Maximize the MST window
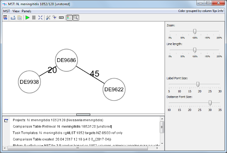This screenshot has width=227, height=153. pyautogui.click(x=208, y=3)
